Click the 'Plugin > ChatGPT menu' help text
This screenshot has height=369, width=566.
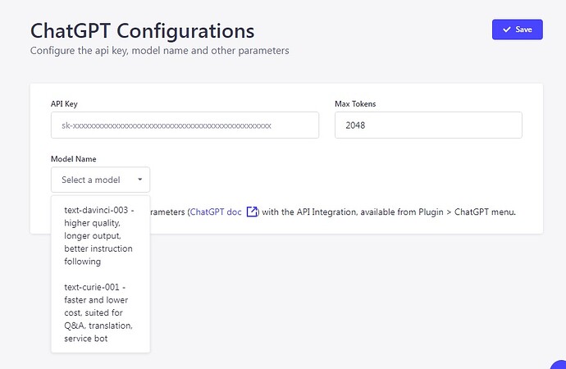pyautogui.click(x=467, y=212)
